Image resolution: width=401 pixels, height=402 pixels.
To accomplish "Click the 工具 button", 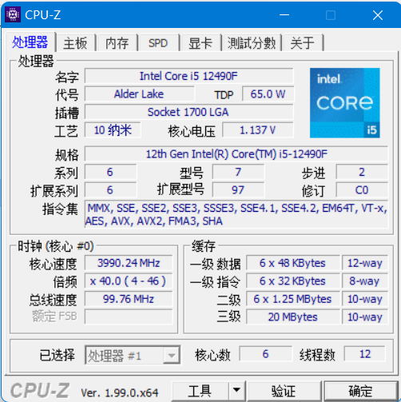I will (200, 391).
